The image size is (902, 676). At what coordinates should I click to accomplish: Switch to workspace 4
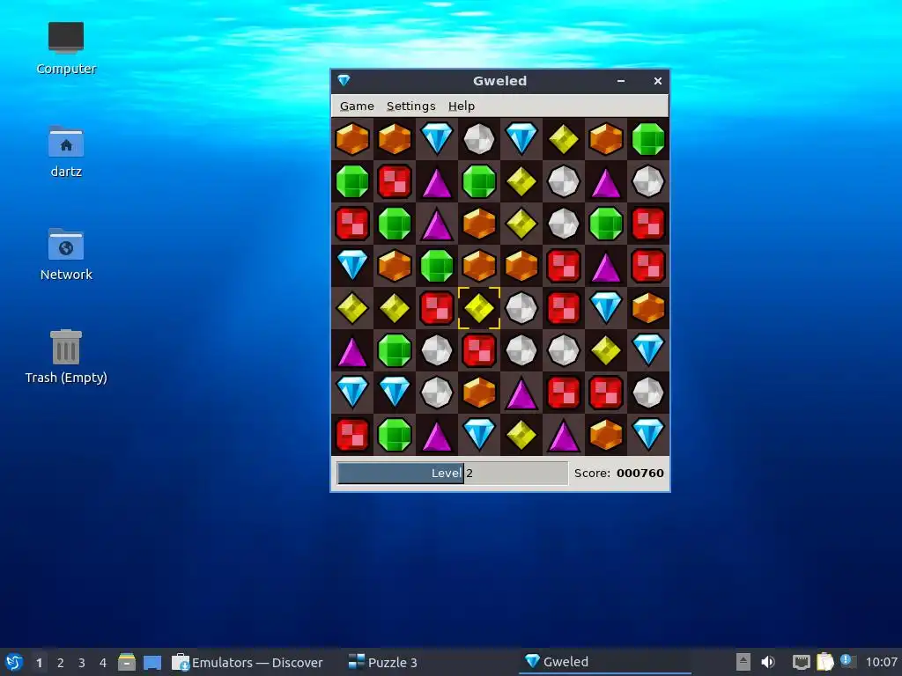103,663
